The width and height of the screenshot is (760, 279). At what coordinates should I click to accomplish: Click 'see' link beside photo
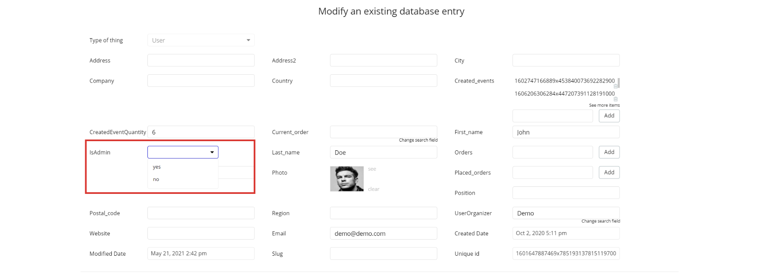click(372, 169)
